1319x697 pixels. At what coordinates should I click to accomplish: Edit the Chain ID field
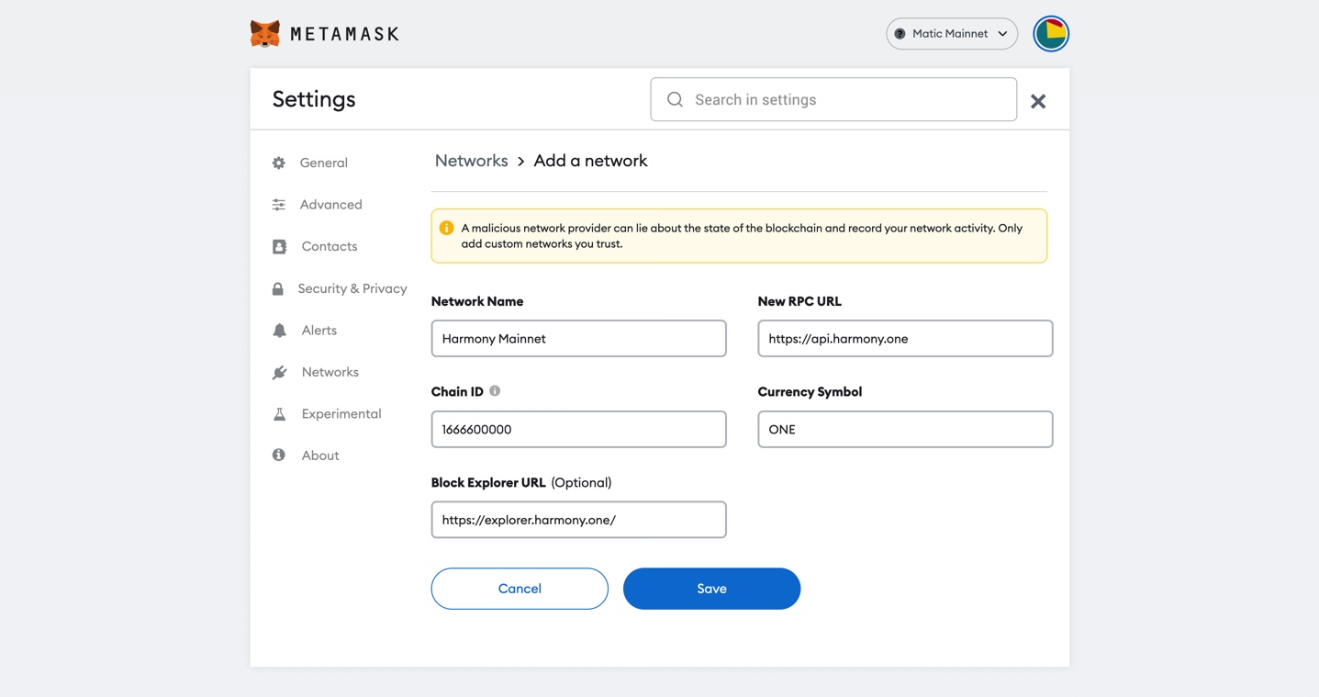coord(578,429)
